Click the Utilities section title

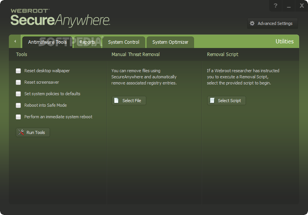pyautogui.click(x=285, y=41)
